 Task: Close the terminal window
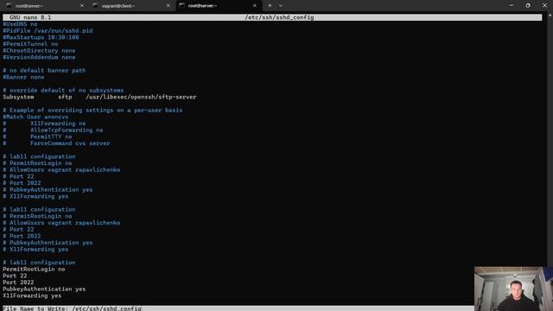click(544, 6)
